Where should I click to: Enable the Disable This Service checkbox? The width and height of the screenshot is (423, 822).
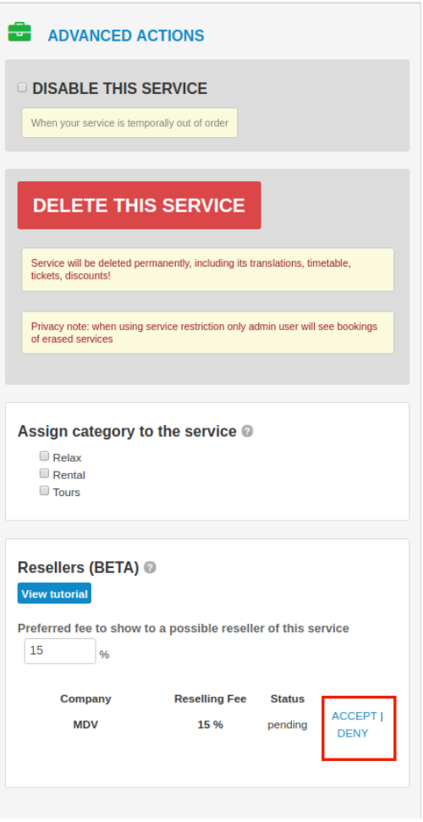pos(22,87)
